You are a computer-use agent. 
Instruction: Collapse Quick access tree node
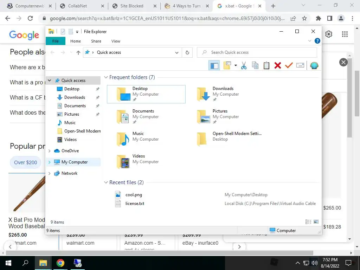(x=49, y=81)
